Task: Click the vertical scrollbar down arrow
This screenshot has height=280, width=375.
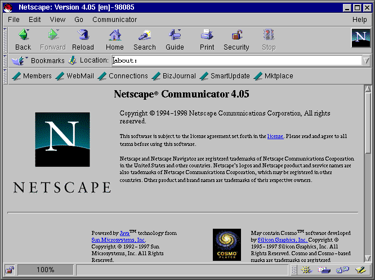Action: click(x=368, y=258)
